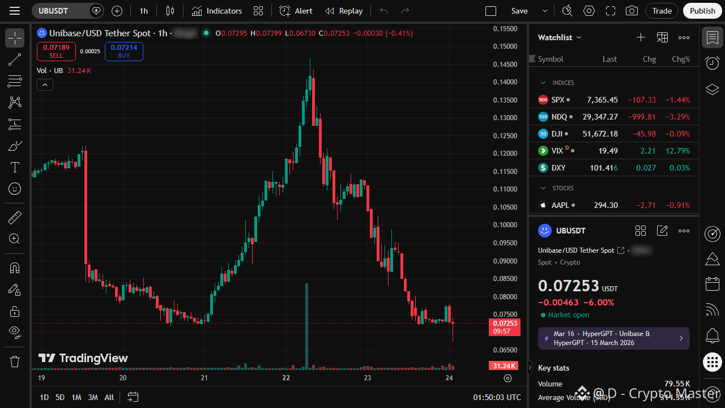Screen dimensions: 725x408
Task: Select the brush drawing tool
Action: pos(15,146)
